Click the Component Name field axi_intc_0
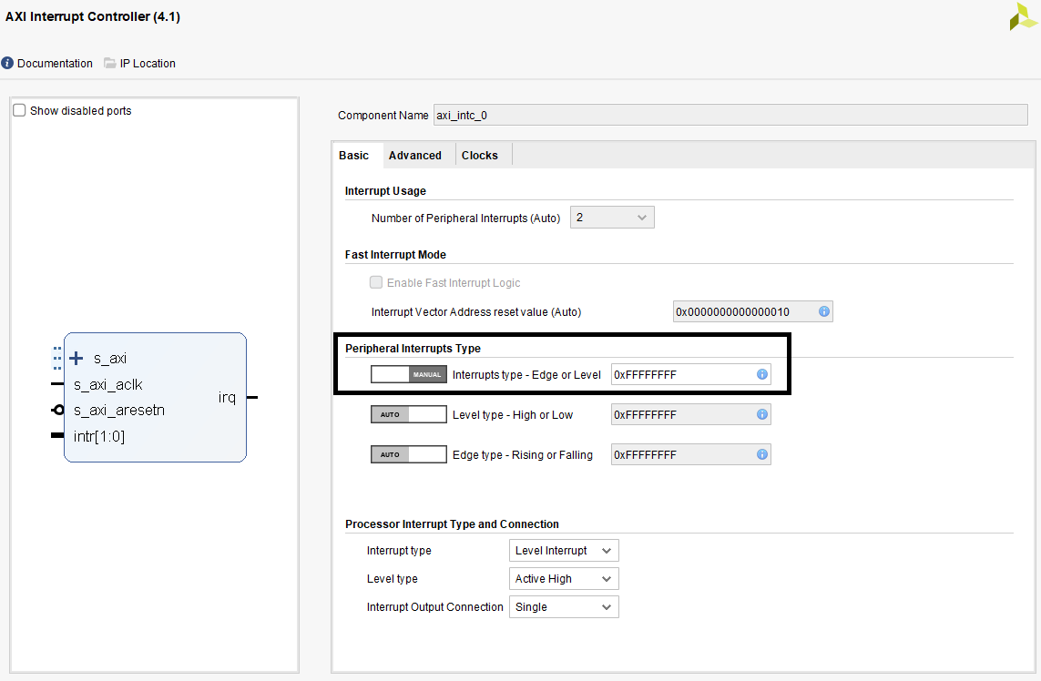The width and height of the screenshot is (1041, 681). [x=730, y=115]
